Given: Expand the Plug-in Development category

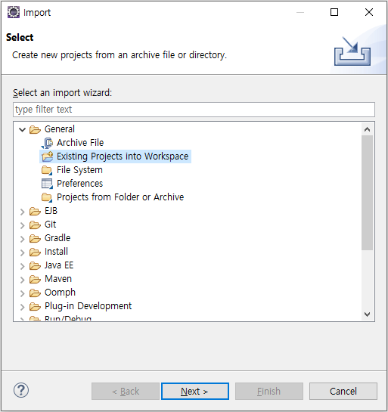Looking at the screenshot, I should pyautogui.click(x=23, y=307).
